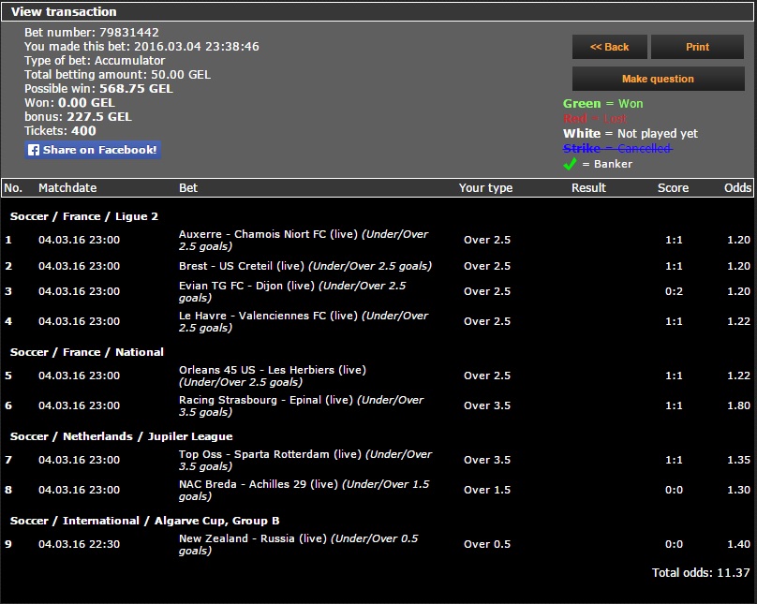Go back using the << Back button
The image size is (757, 604).
click(609, 47)
